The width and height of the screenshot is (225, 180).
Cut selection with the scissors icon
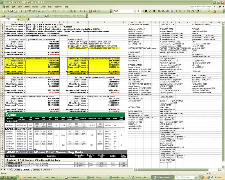click(39, 11)
